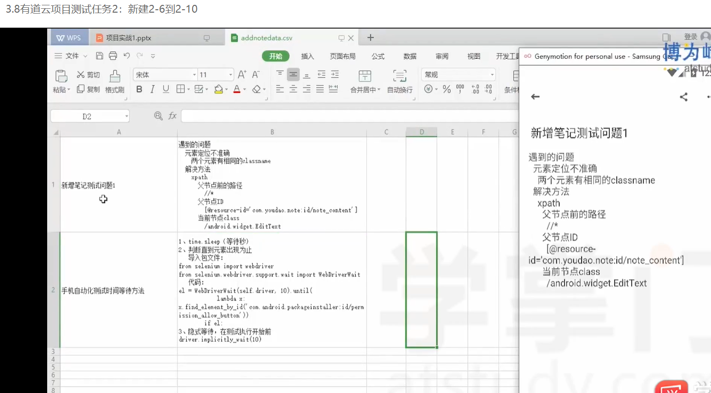Toggle Underline formatting

166,89
